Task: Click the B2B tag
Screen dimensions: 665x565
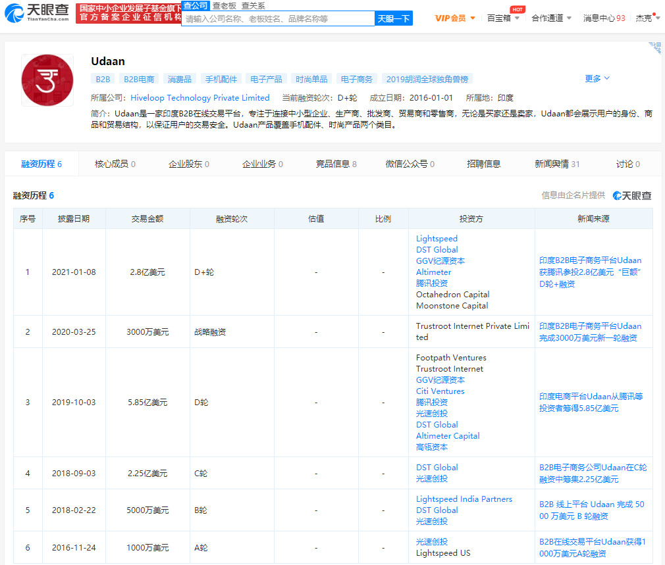Action: pos(103,79)
